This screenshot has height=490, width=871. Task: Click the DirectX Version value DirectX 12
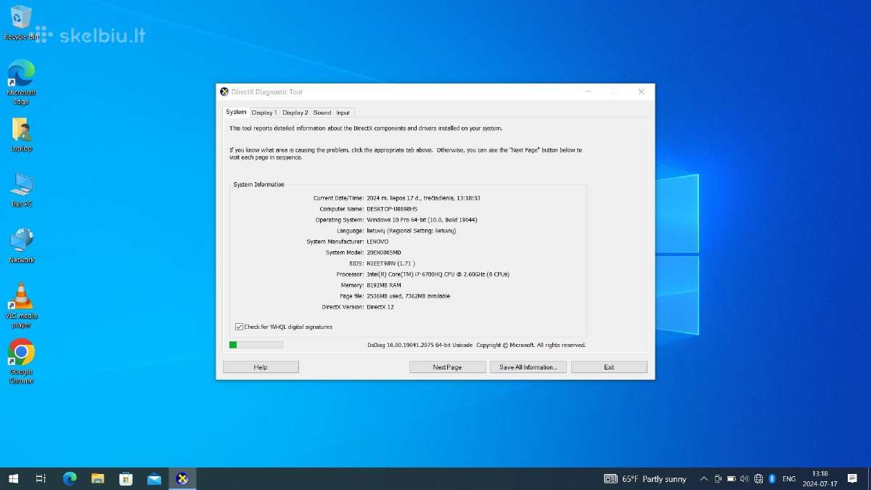click(380, 307)
